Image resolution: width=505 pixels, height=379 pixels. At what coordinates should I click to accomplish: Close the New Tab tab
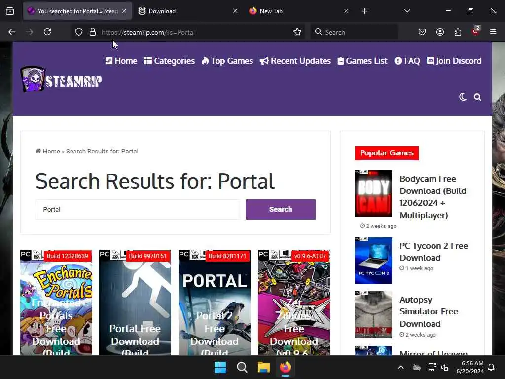click(346, 11)
